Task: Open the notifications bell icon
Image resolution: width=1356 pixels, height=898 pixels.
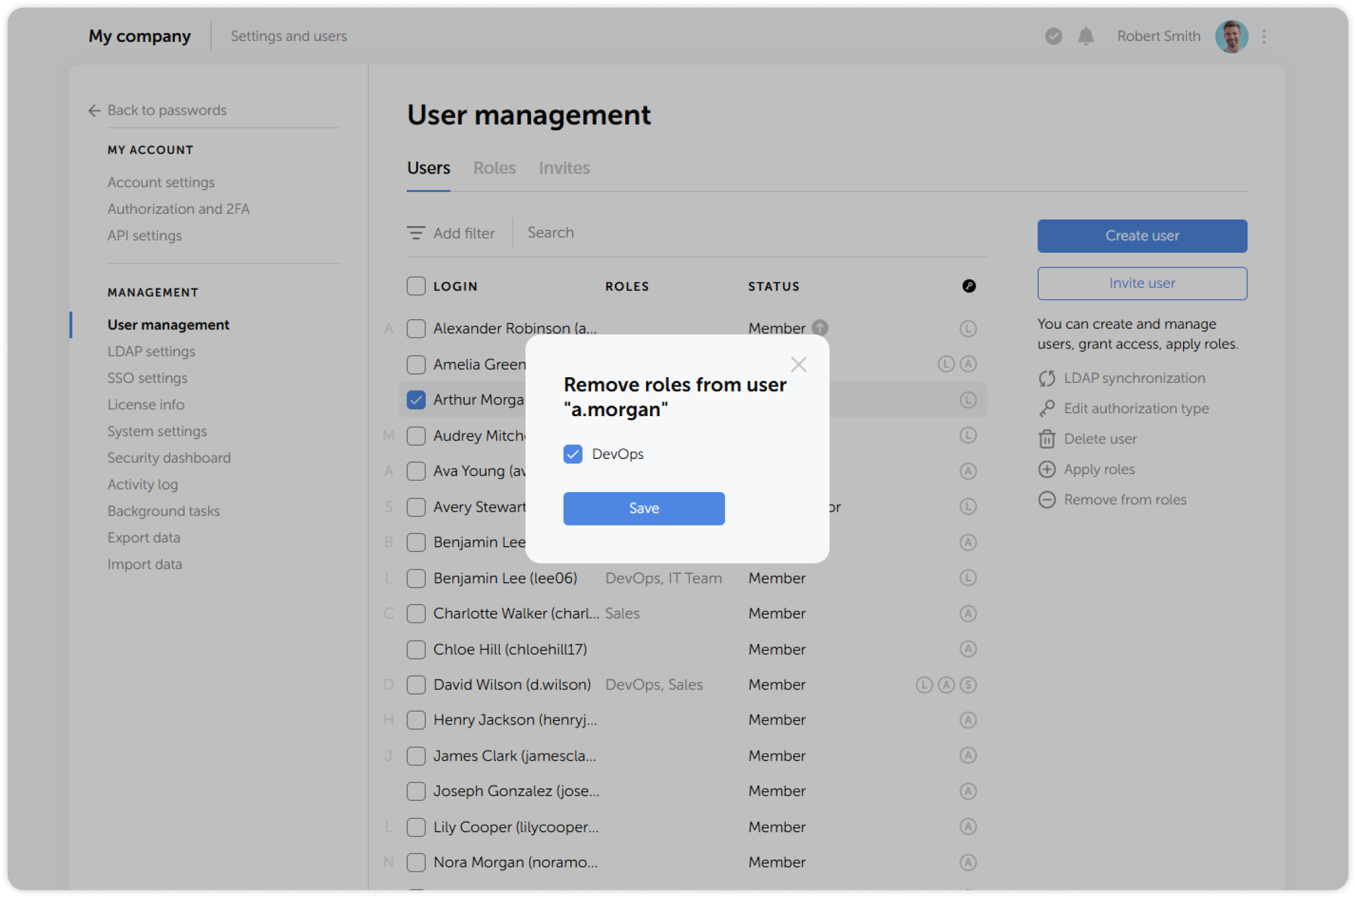Action: tap(1086, 36)
